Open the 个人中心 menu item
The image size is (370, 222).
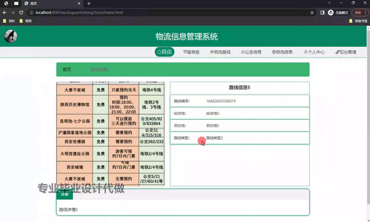tap(314, 52)
